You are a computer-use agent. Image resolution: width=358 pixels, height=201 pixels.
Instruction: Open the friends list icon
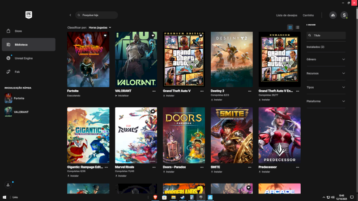pyautogui.click(x=332, y=15)
